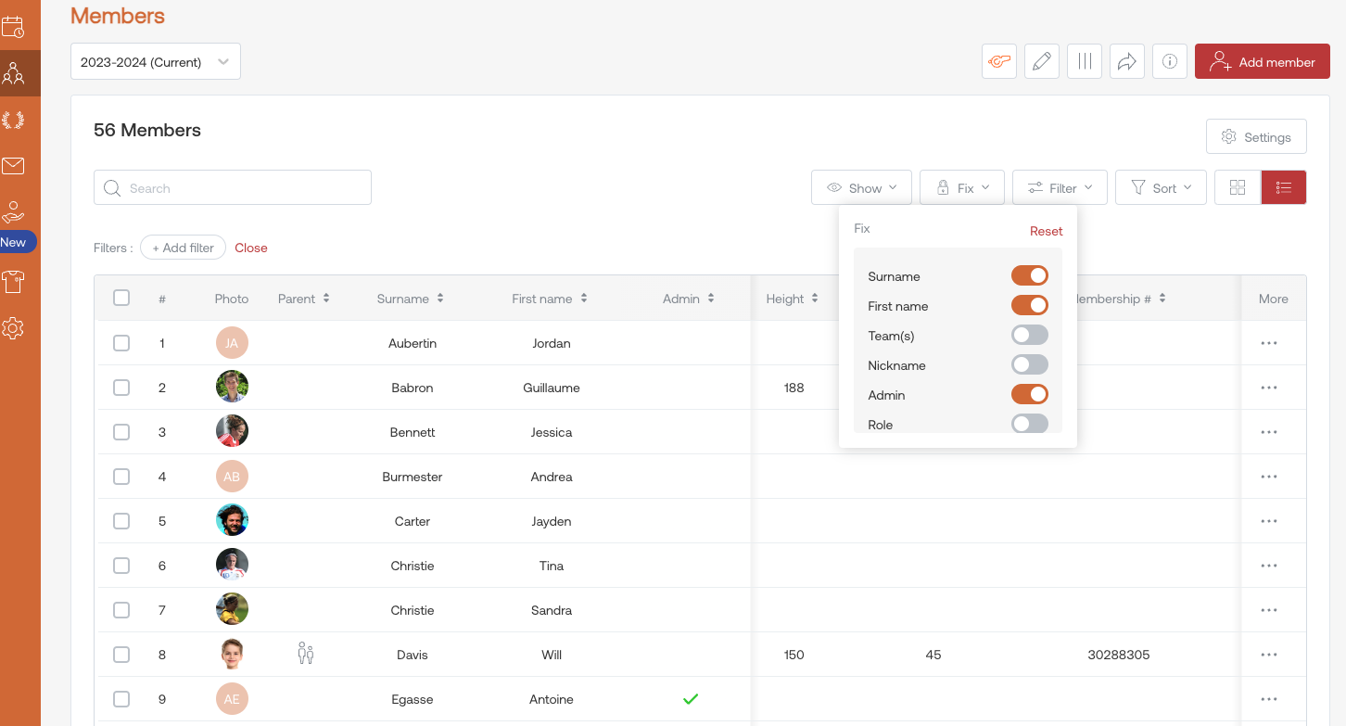Open the 2023-2024 (Current) season dropdown
Viewport: 1346px width, 726px height.
click(x=156, y=62)
